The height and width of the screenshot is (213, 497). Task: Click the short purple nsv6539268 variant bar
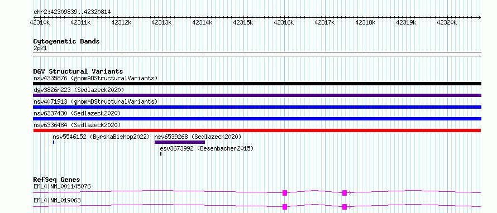pos(180,142)
